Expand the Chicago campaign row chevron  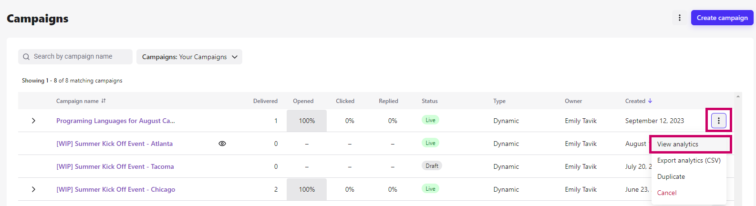pyautogui.click(x=33, y=189)
